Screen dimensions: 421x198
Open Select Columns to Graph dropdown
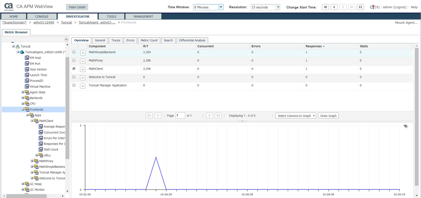click(x=295, y=116)
